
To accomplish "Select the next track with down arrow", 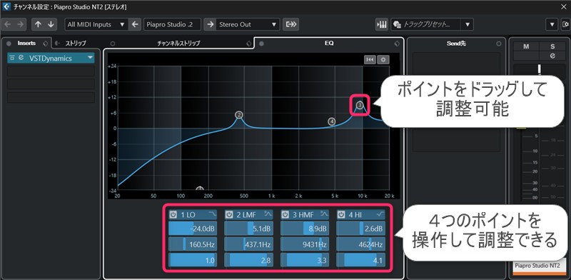I will (51, 24).
